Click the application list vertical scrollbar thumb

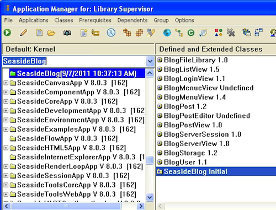tap(150, 160)
